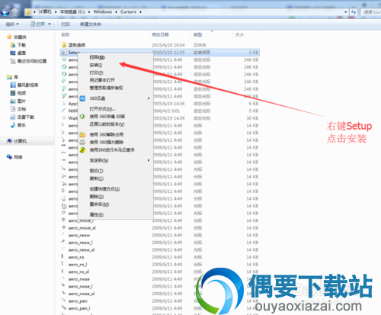Expand breadcrumb arrow after 本地磁盘 (C:)
The height and width of the screenshot is (315, 381).
[x=89, y=12]
